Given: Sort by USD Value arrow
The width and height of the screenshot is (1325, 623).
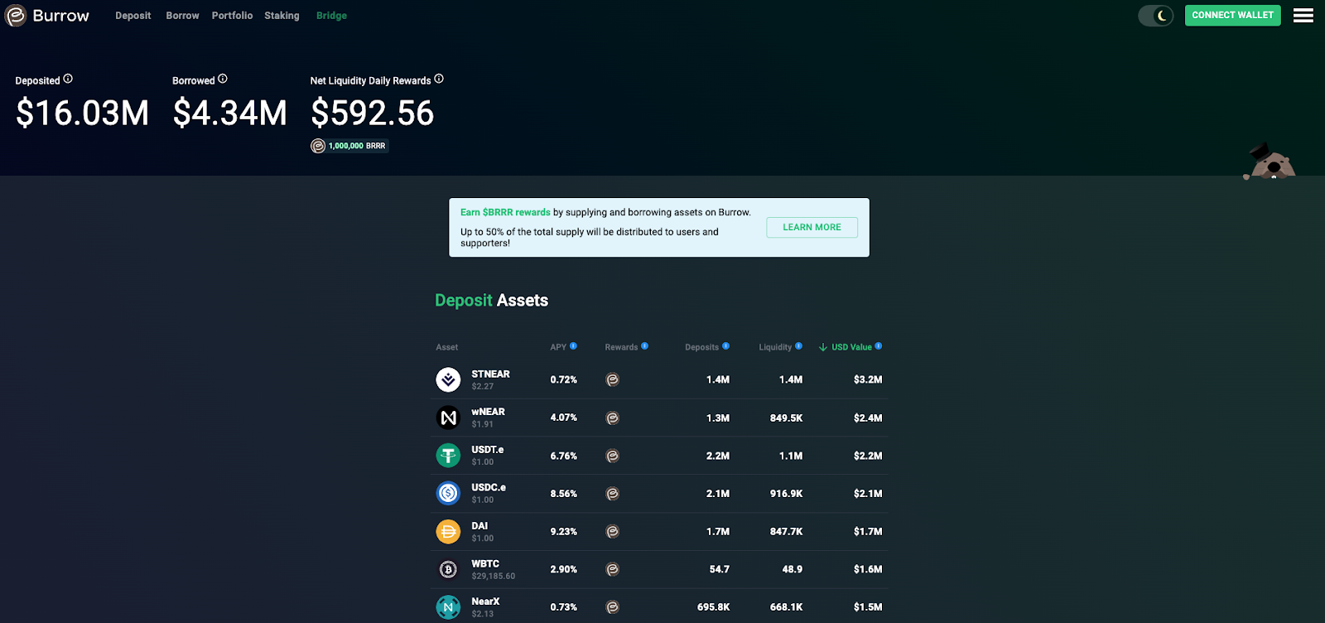Looking at the screenshot, I should [x=823, y=347].
